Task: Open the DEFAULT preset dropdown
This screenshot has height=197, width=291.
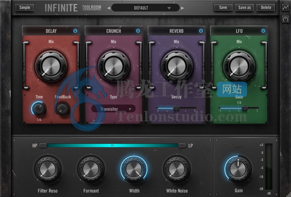Action: pos(145,8)
